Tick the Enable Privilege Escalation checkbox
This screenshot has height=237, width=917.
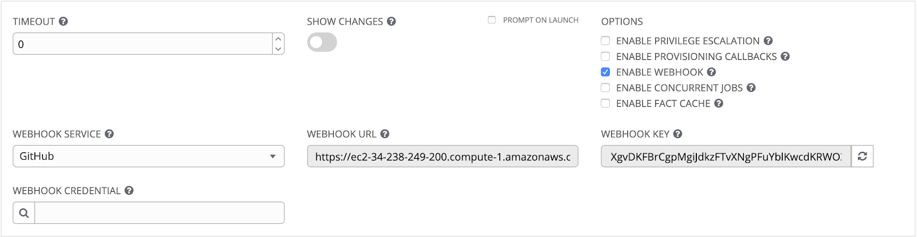pos(605,41)
